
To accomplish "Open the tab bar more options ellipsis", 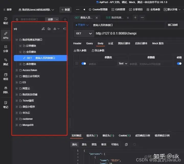I will 142,18.
